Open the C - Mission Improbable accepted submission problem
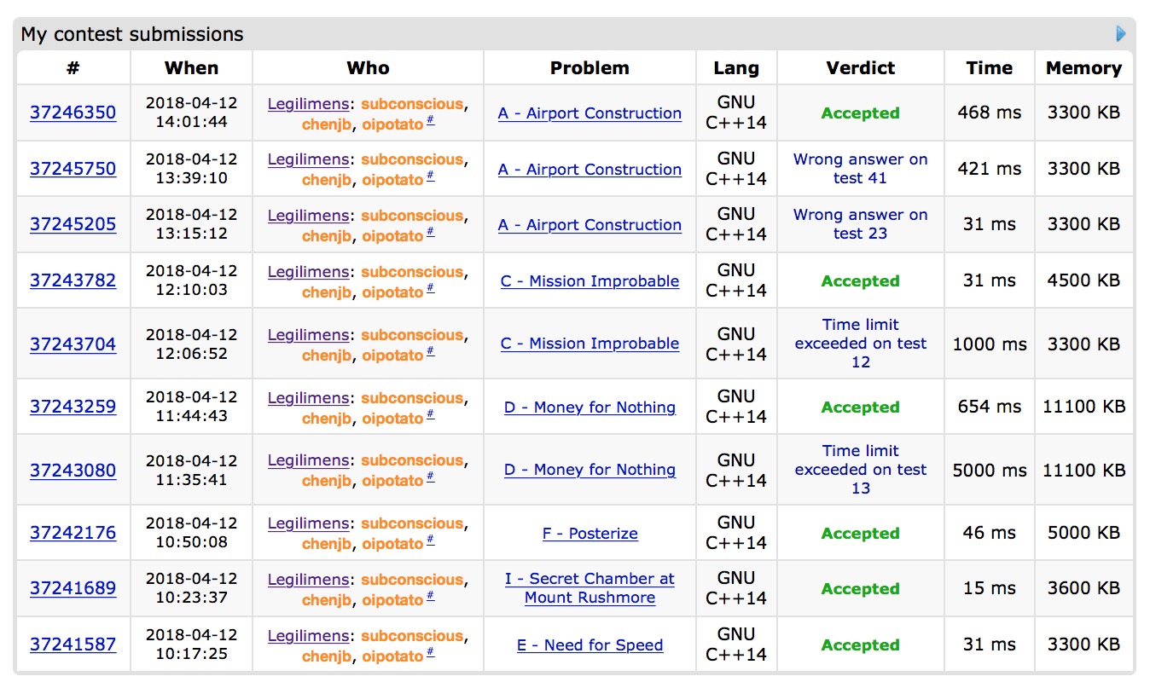This screenshot has width=1150, height=682. click(590, 281)
